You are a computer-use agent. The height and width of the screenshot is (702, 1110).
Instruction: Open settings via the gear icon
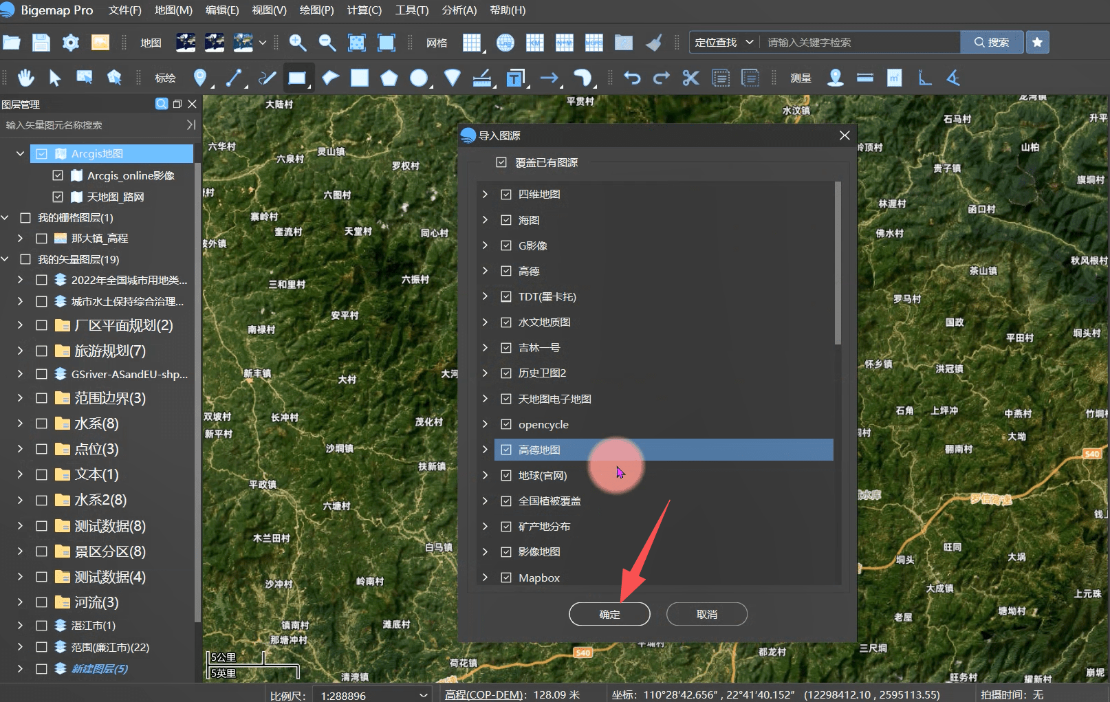[x=71, y=43]
